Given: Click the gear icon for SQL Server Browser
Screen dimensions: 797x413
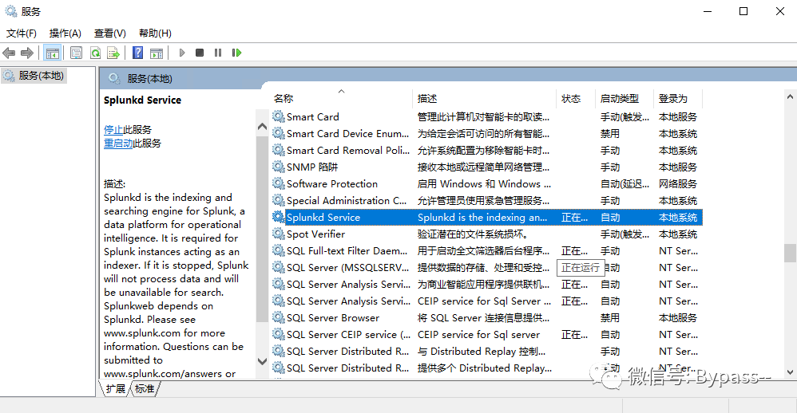Looking at the screenshot, I should [x=279, y=317].
